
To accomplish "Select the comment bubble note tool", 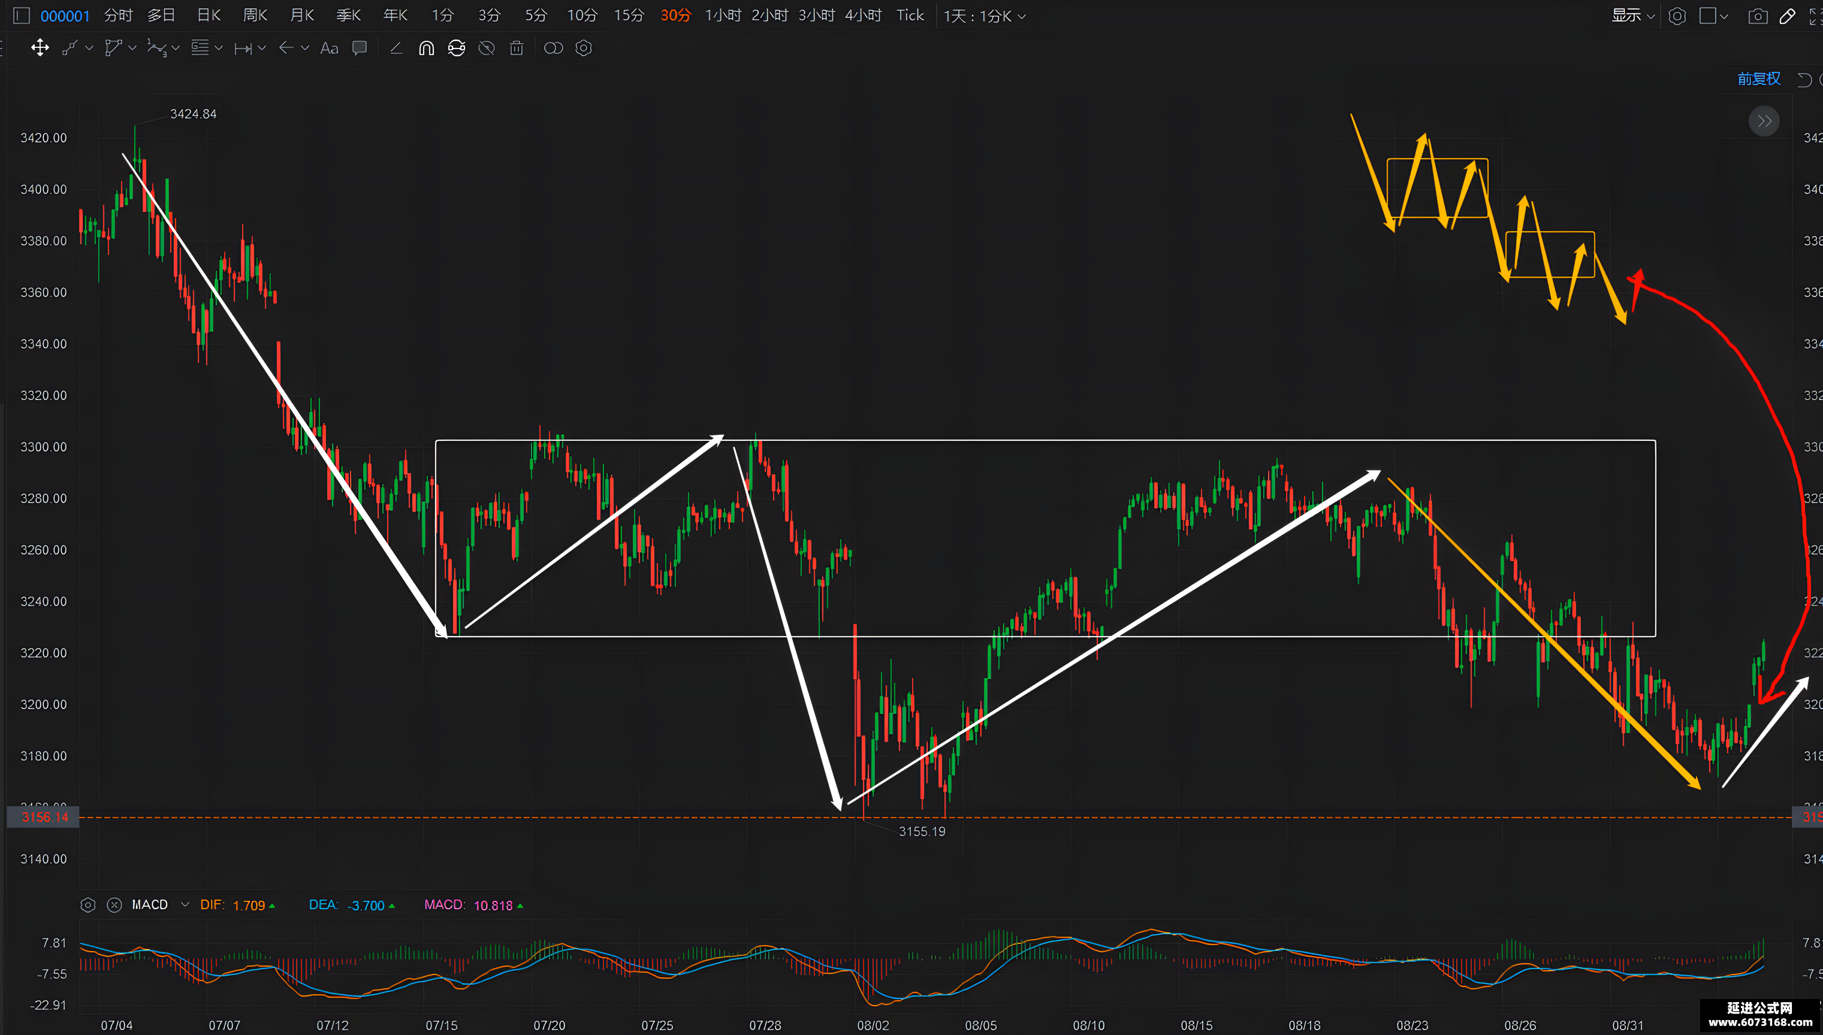I will [x=360, y=49].
